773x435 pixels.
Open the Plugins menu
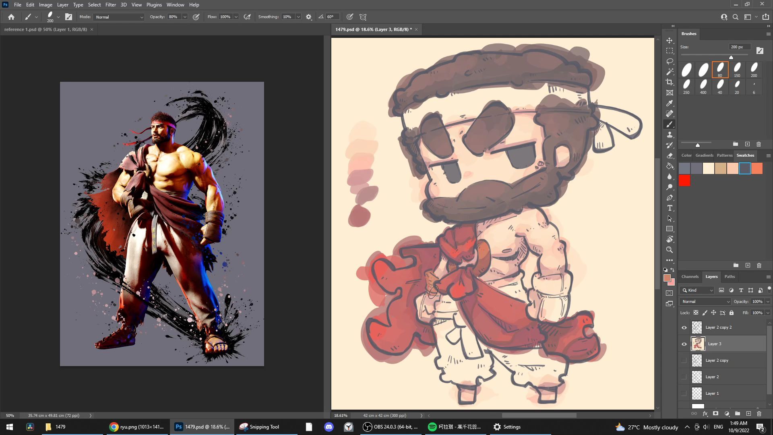tap(154, 5)
